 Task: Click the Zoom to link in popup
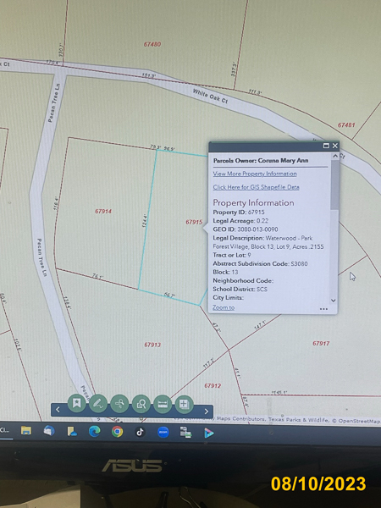224,307
